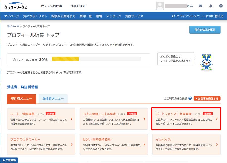Open the 仕事を探す menu
Viewport: 227px width, 163px height.
click(x=78, y=6)
